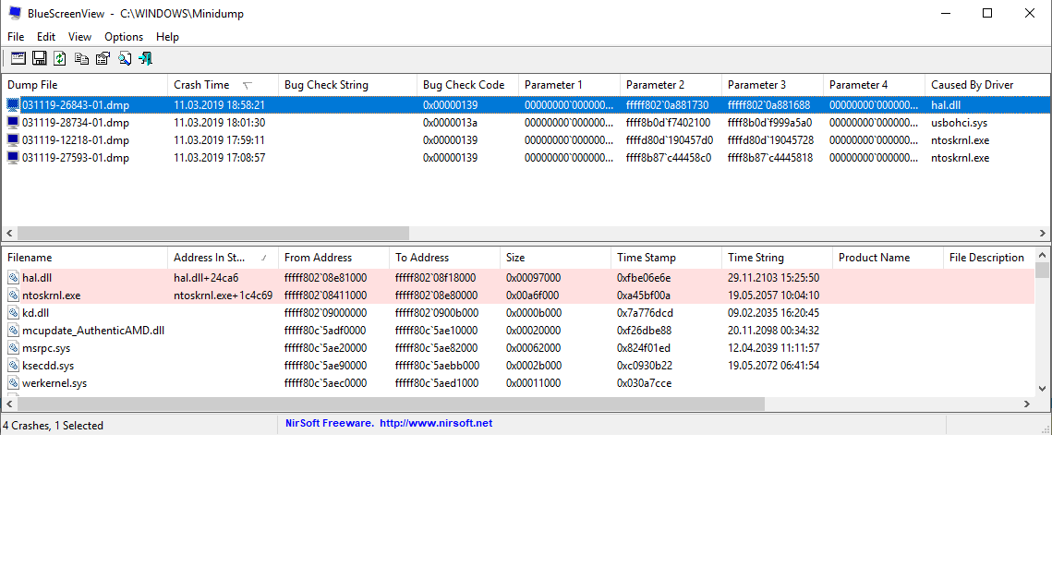Click ksecdd.sys file icon
The image size is (1052, 567).
(x=13, y=365)
